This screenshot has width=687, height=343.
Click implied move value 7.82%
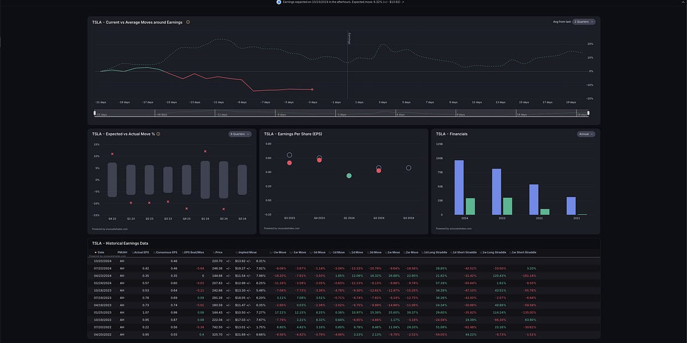coord(260,268)
